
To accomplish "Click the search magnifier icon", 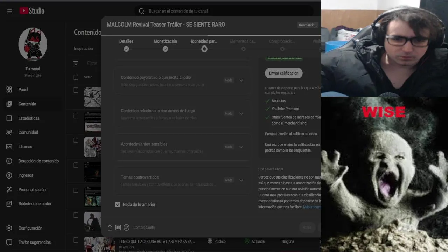I will pos(141,11).
